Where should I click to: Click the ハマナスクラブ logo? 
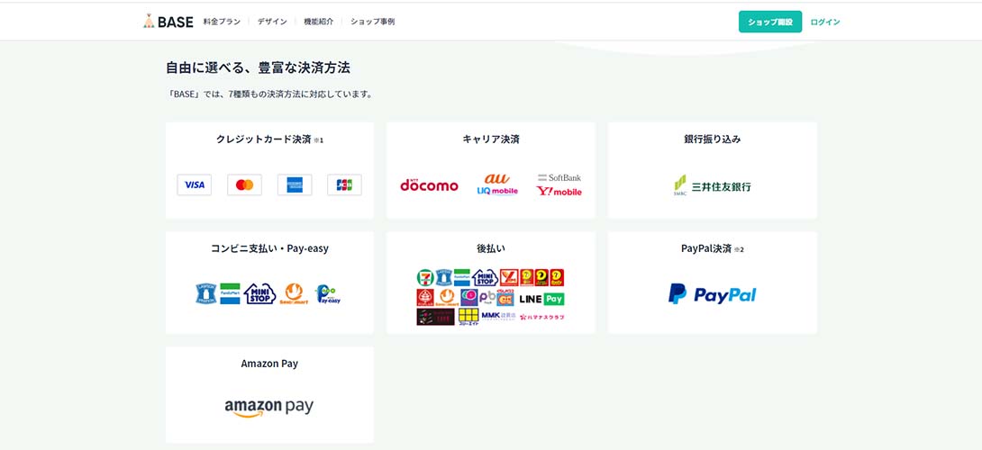coord(541,318)
